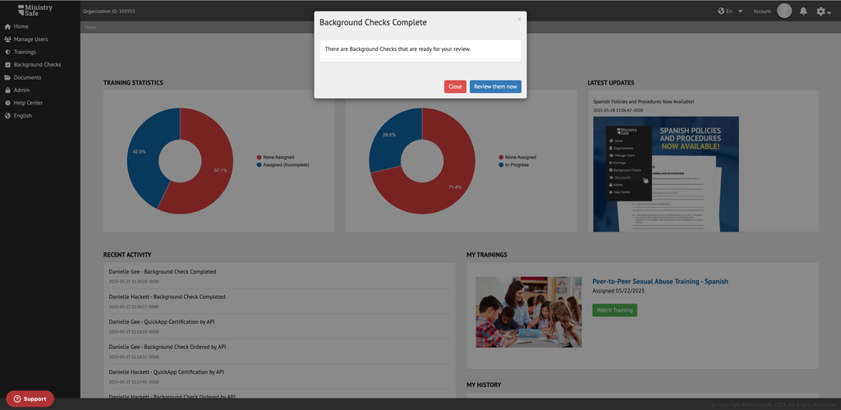Open Peer-to-Peer Sexual Abuse Training link

(x=659, y=281)
